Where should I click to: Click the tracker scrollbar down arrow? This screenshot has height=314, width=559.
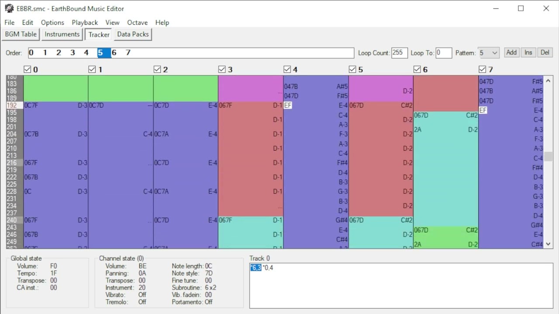pos(549,244)
